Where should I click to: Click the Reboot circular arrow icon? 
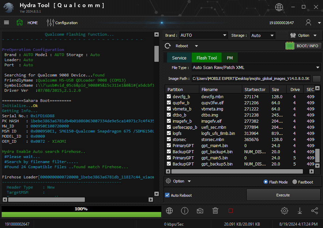pos(168,46)
